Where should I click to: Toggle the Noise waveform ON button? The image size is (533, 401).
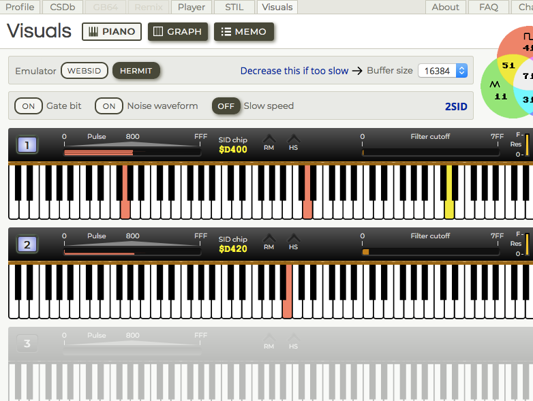[109, 106]
